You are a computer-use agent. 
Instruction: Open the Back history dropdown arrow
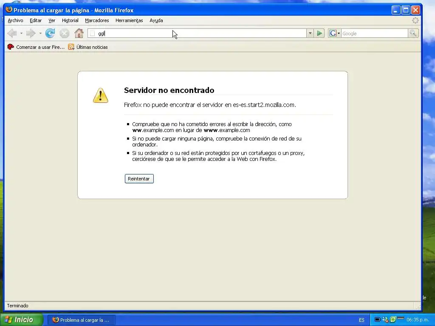21,34
